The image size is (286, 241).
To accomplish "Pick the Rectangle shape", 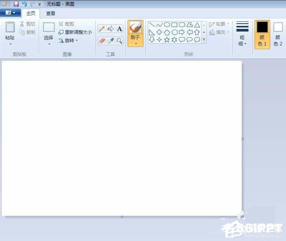I will click(x=175, y=25).
